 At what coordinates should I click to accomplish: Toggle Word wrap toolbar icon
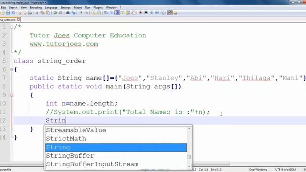click(x=106, y=13)
